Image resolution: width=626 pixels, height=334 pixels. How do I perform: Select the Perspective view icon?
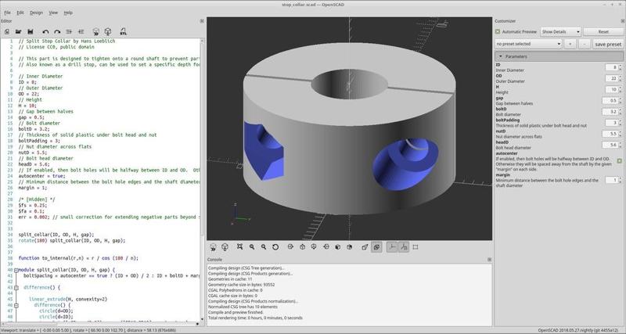[x=365, y=247]
